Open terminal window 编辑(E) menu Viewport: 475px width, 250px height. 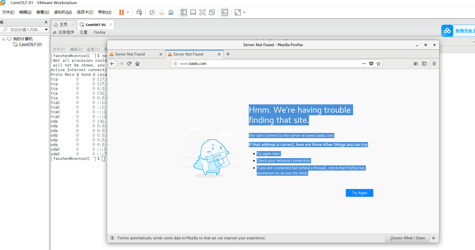click(76, 49)
